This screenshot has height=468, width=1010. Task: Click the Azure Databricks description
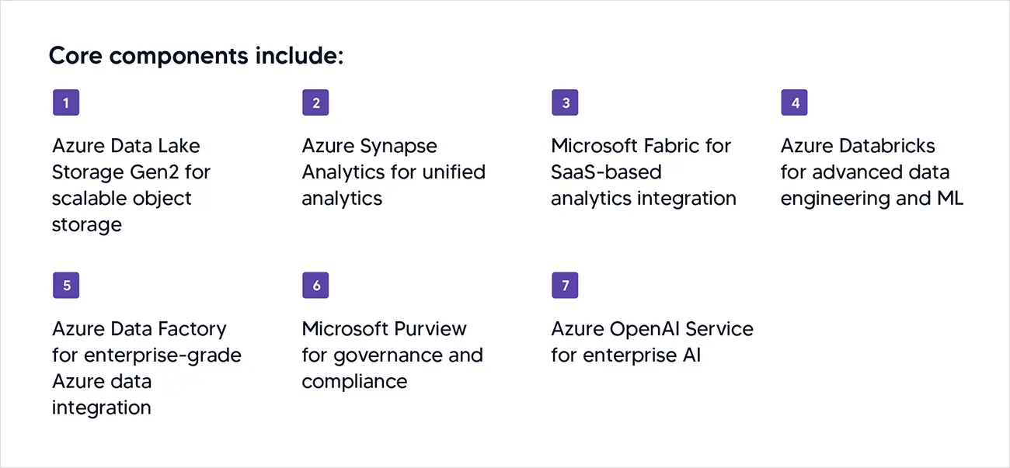[x=872, y=172]
